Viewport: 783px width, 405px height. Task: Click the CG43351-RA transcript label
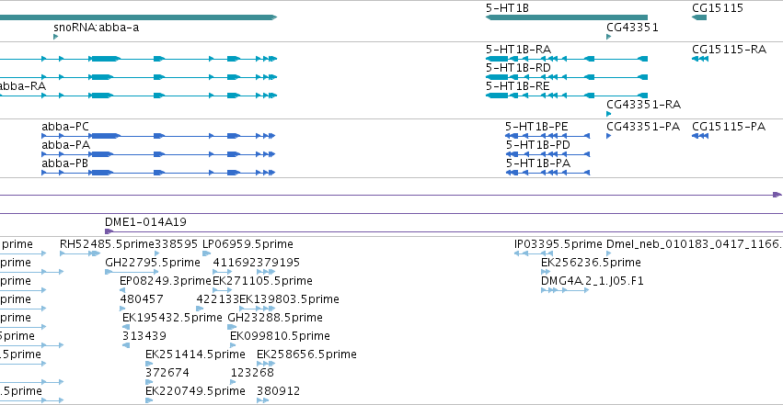pyautogui.click(x=644, y=105)
